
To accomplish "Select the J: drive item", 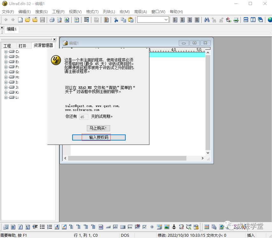I will [17, 87].
